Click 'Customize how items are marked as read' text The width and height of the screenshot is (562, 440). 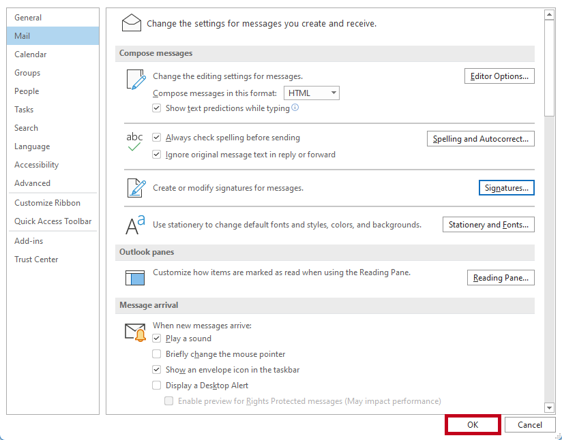point(282,272)
